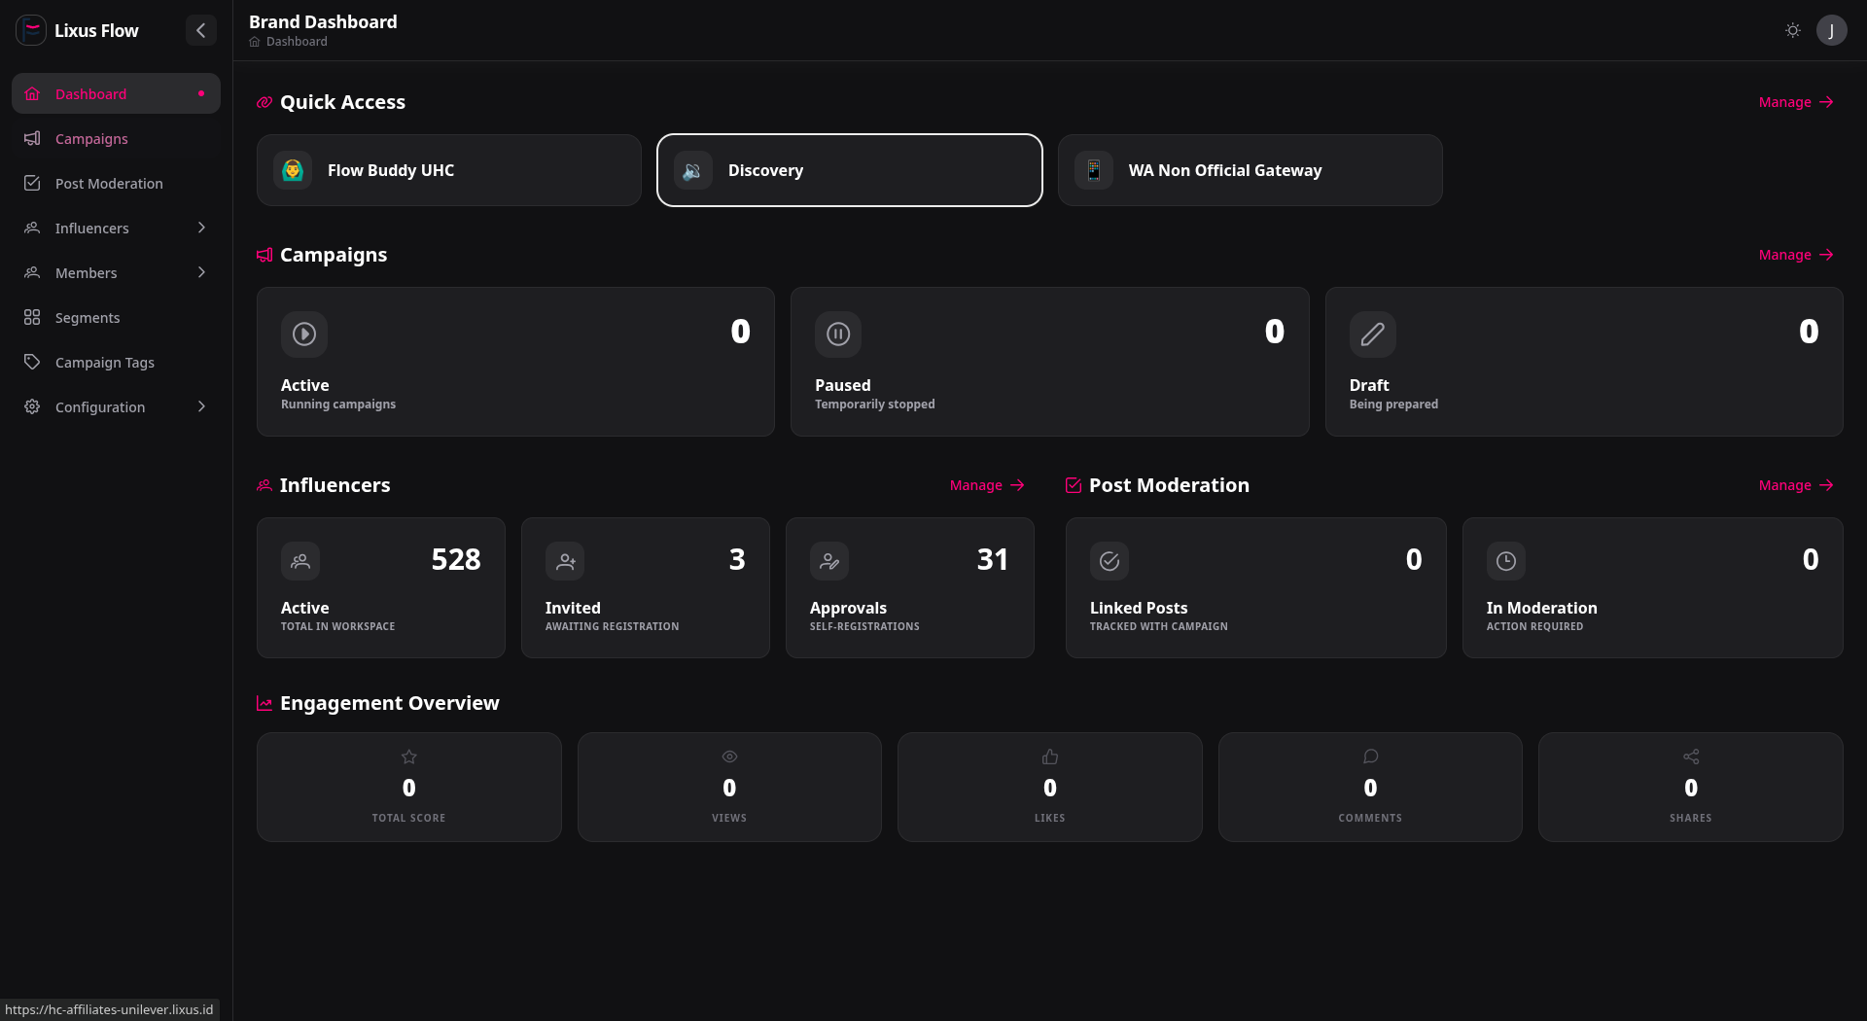
Task: Collapse the sidebar with the chevron button
Action: pyautogui.click(x=200, y=30)
